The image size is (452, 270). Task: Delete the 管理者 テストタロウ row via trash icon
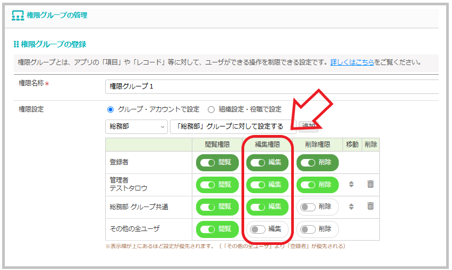pos(370,184)
